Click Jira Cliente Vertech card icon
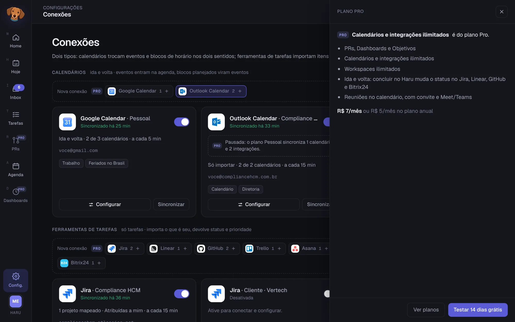 coord(216,294)
